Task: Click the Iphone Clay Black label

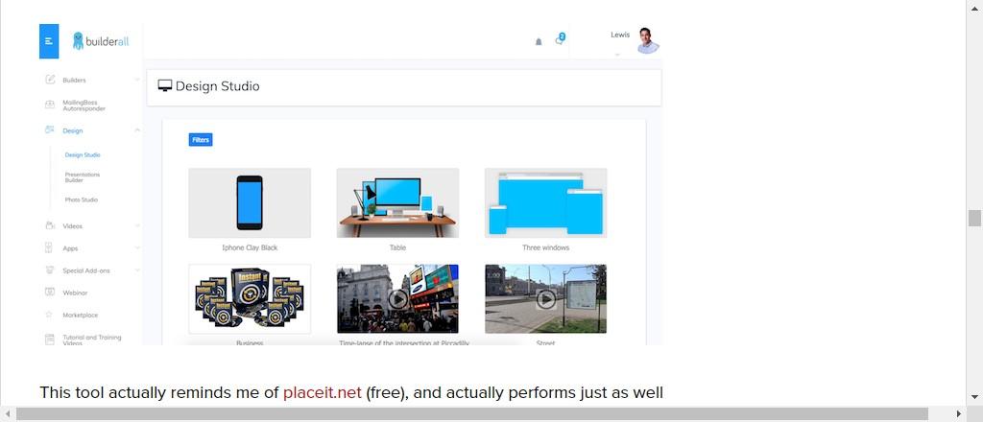Action: (250, 248)
